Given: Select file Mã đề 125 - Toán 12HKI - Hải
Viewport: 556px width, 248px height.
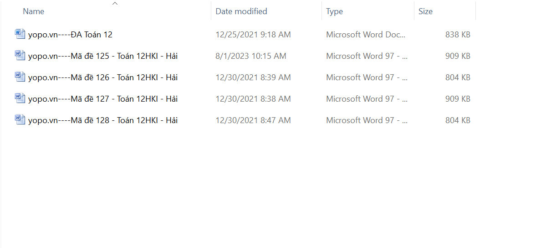Looking at the screenshot, I should pyautogui.click(x=103, y=56).
